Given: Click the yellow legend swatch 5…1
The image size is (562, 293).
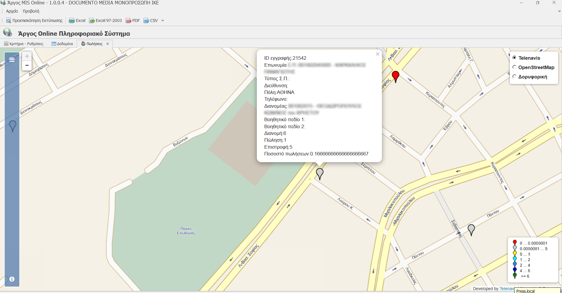Looking at the screenshot, I should (515, 254).
